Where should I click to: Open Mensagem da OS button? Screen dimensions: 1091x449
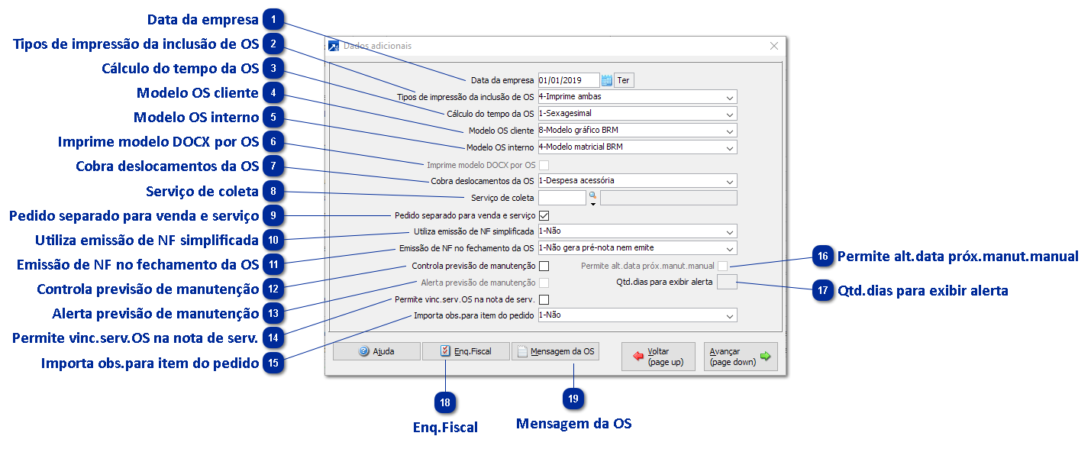[555, 351]
